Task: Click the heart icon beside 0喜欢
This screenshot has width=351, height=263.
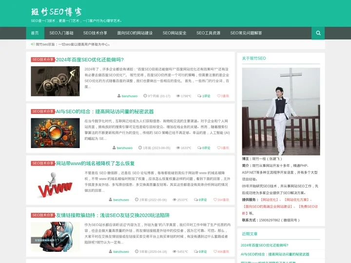Action: click(x=219, y=148)
